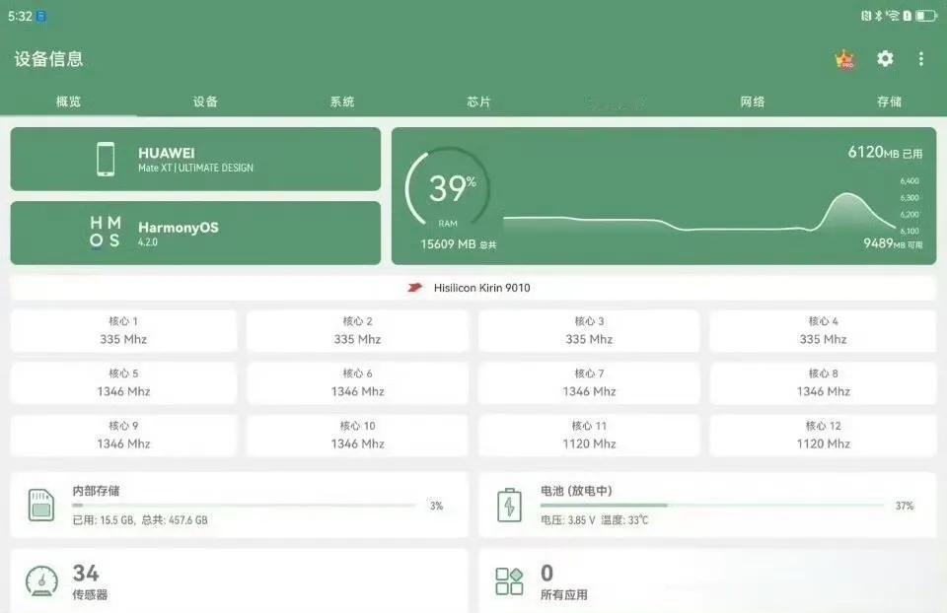Open the HUAWEI Mate XT device card
This screenshot has height=613, width=947.
tap(195, 160)
